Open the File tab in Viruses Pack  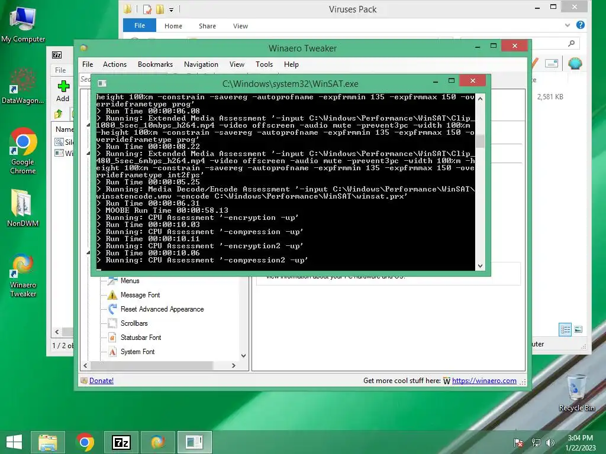point(140,25)
